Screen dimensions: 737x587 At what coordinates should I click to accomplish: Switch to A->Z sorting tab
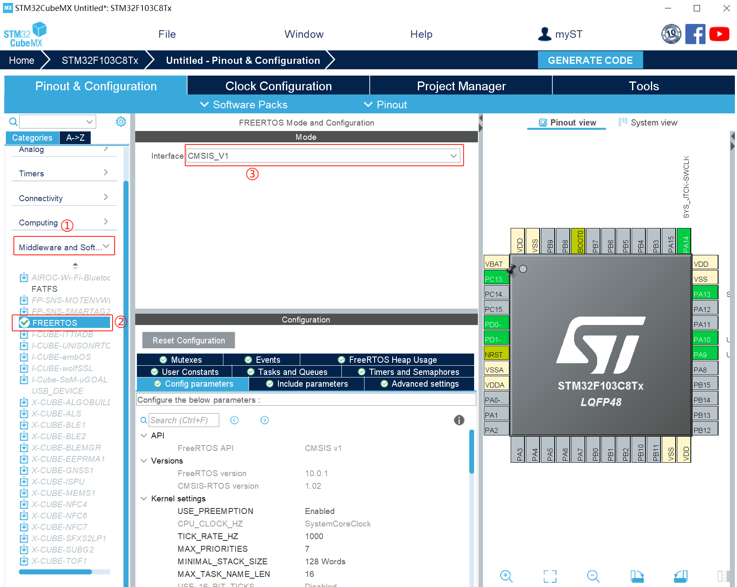[76, 137]
